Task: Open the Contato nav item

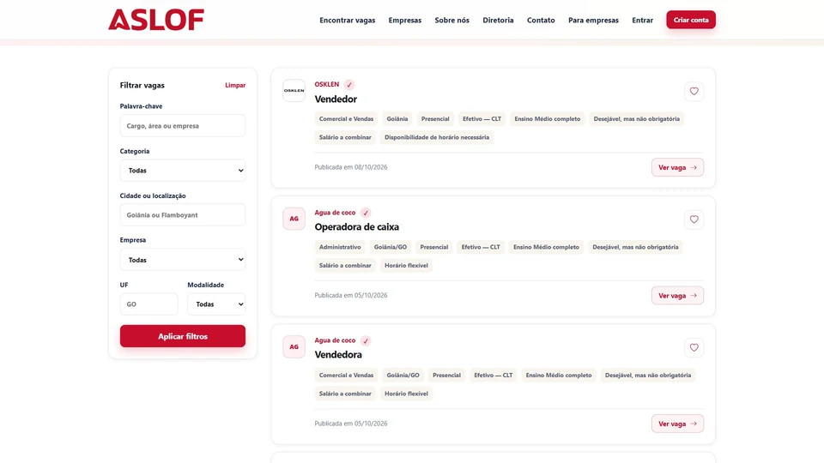Action: [541, 20]
